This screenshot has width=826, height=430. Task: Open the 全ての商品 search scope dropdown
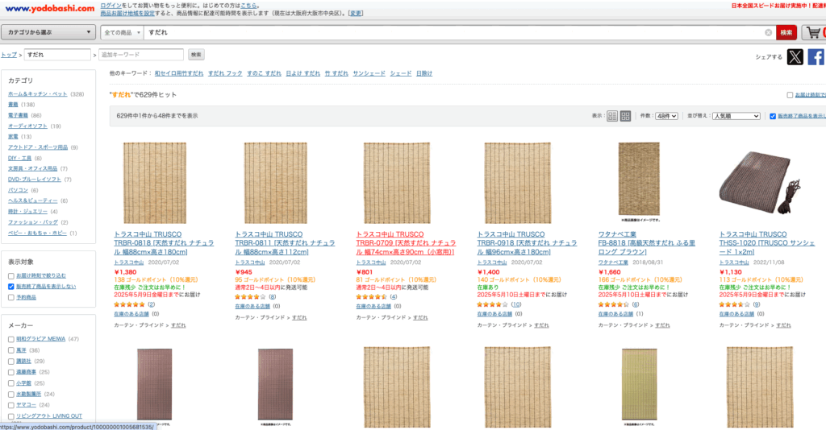click(x=123, y=32)
